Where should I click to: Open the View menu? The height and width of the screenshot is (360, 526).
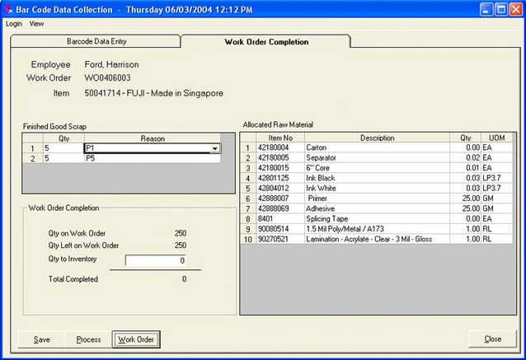[36, 24]
